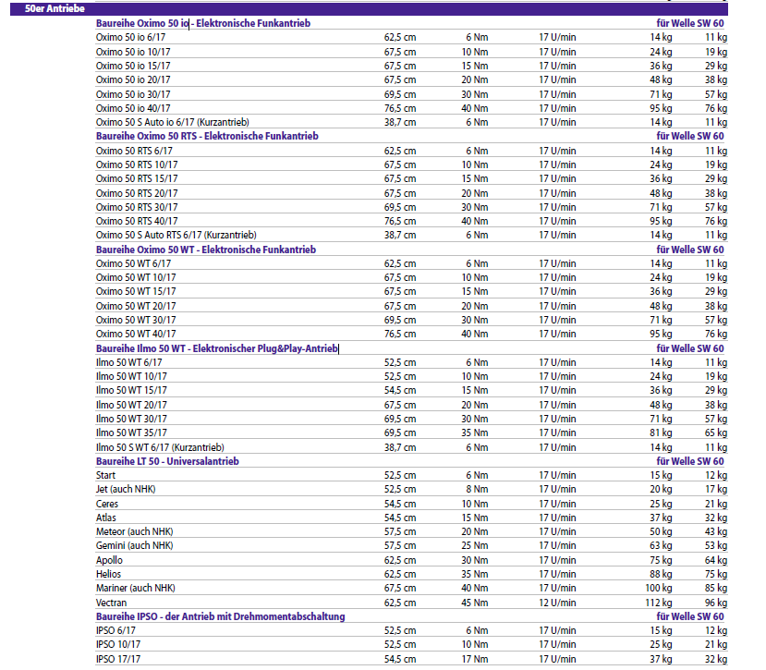This screenshot has height=670, width=766.
Task: Select 'Oximo 50 RTS 10/17' entry
Action: pos(137,164)
